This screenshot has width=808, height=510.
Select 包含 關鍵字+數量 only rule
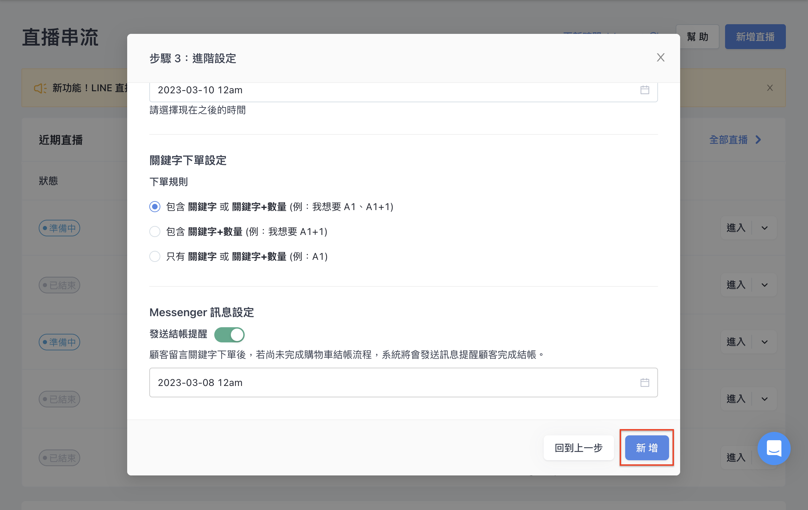point(155,232)
